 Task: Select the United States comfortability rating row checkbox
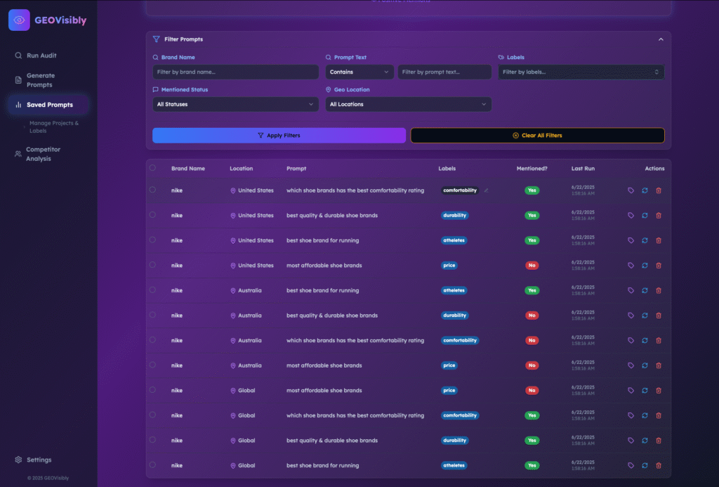pyautogui.click(x=152, y=190)
